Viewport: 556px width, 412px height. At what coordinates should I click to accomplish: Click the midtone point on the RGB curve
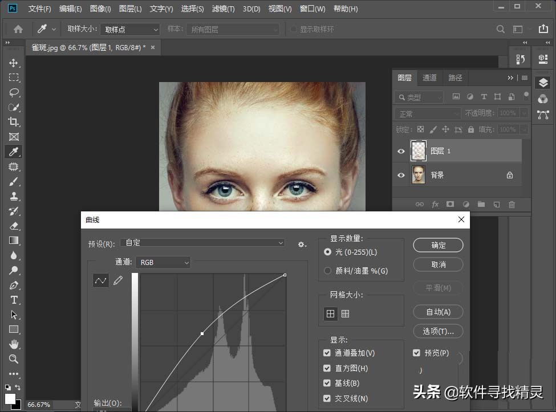[x=202, y=333]
